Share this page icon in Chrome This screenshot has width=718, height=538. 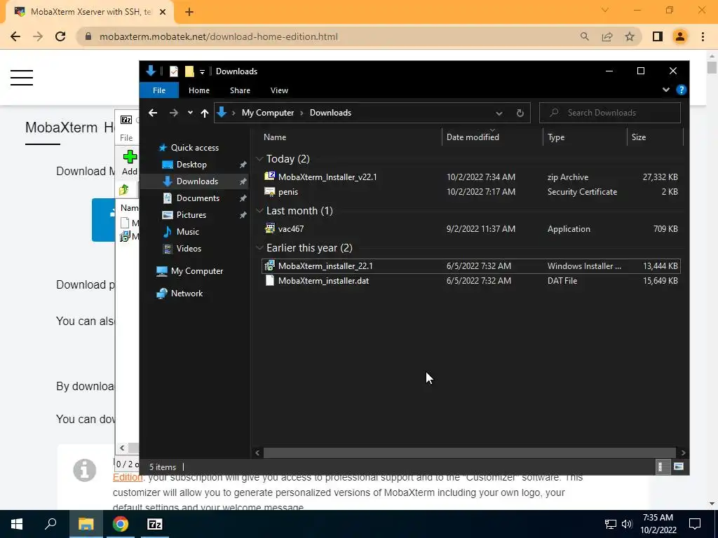click(607, 36)
